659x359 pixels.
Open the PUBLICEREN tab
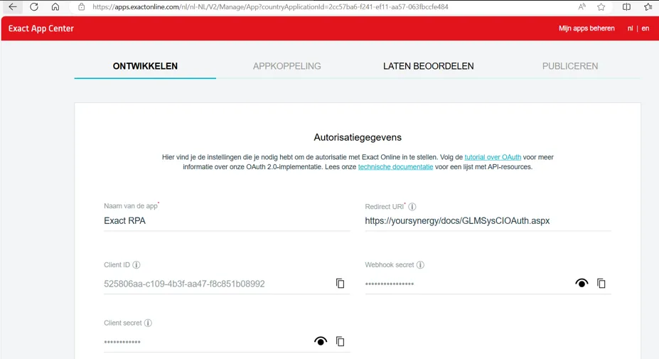tap(570, 66)
